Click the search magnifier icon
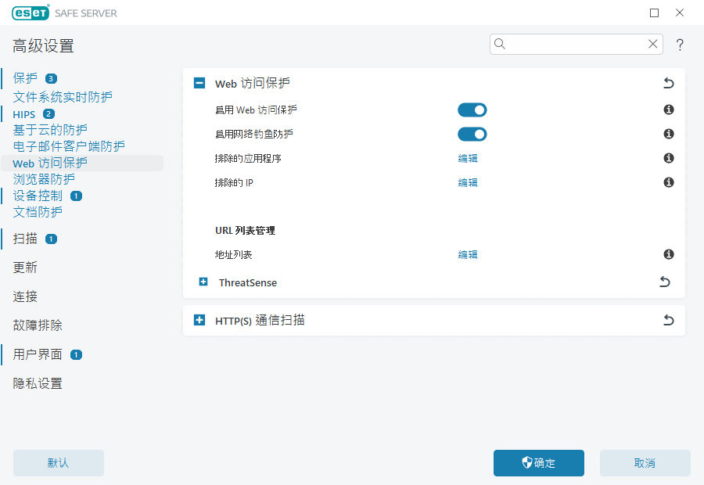This screenshot has height=485, width=704. point(500,44)
